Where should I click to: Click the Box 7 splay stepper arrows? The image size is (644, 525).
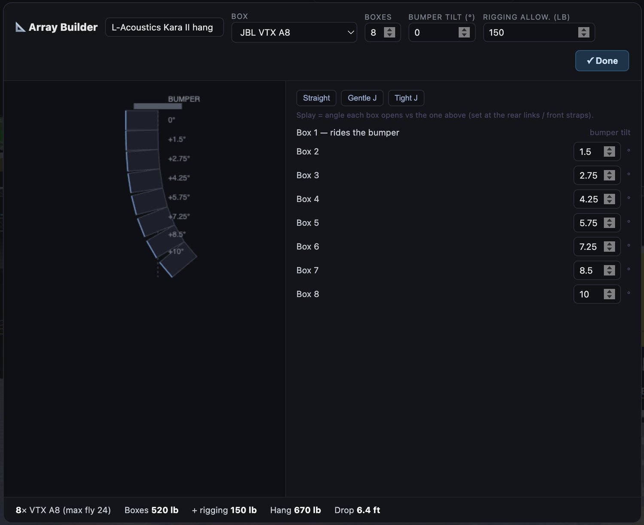click(x=609, y=270)
